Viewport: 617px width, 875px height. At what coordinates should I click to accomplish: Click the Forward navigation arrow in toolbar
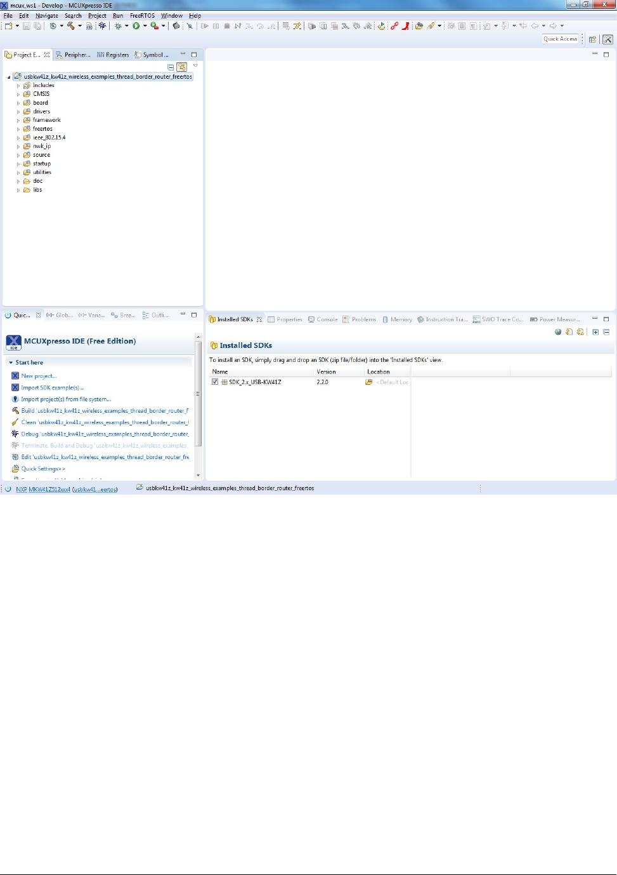click(553, 26)
